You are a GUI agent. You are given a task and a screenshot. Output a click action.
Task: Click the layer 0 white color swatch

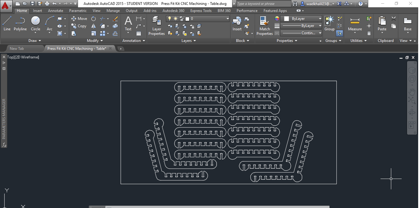click(187, 19)
